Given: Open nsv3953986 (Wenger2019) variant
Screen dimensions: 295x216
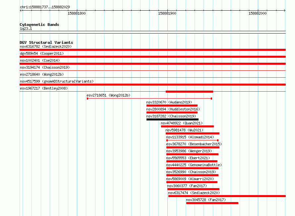Looking at the screenshot, I should click(x=189, y=151).
